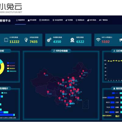Toggle the blue legend series in donut chart

pyautogui.click(x=11, y=63)
